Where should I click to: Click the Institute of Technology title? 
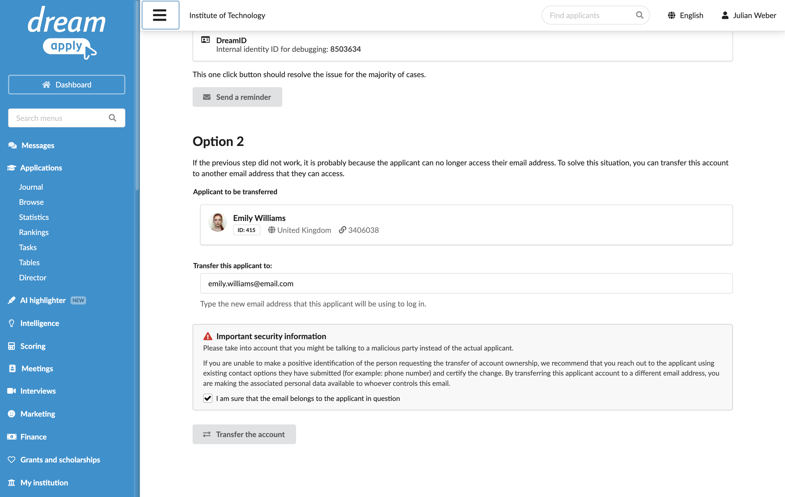click(x=227, y=15)
